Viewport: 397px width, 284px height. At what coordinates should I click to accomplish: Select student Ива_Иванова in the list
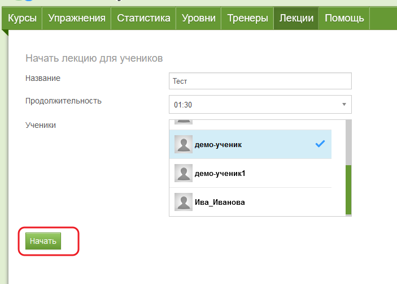click(220, 202)
